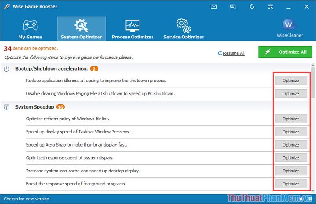Click text 'Optimize refresh policy of Windows file list'
316x204 pixels.
[x=68, y=119]
